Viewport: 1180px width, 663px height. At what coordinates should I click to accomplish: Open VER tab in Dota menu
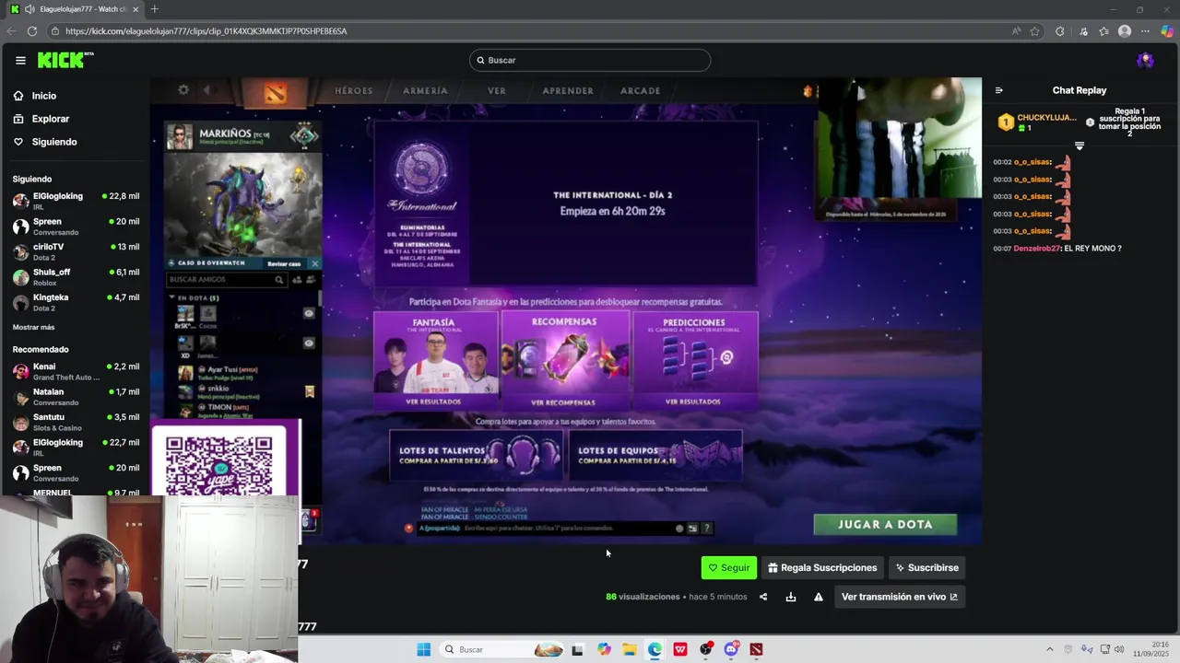tap(497, 91)
